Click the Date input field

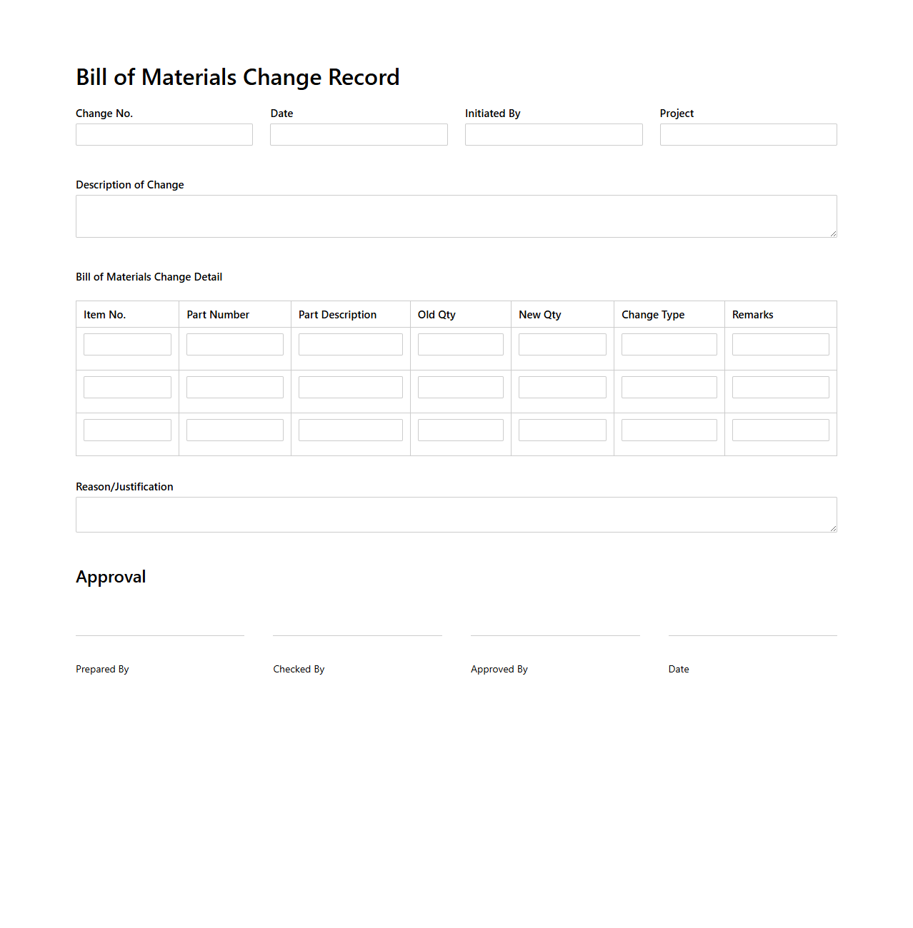click(x=358, y=134)
